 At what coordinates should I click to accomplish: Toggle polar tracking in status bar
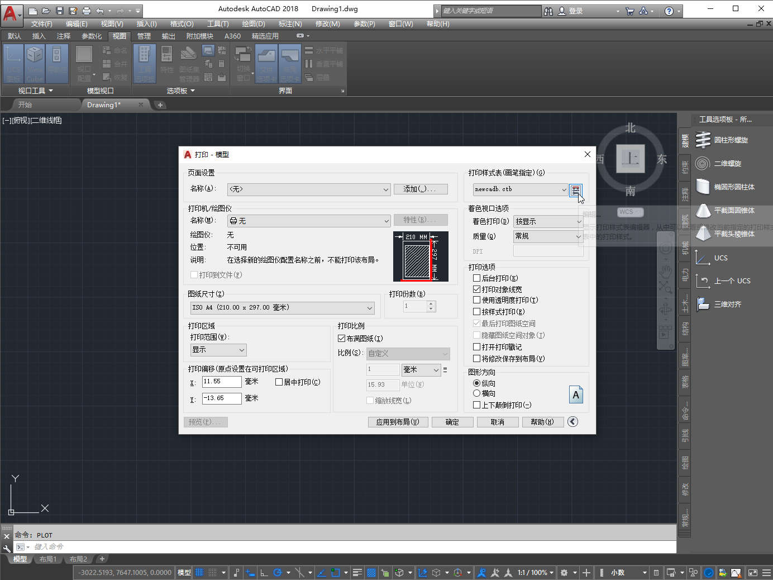(277, 573)
